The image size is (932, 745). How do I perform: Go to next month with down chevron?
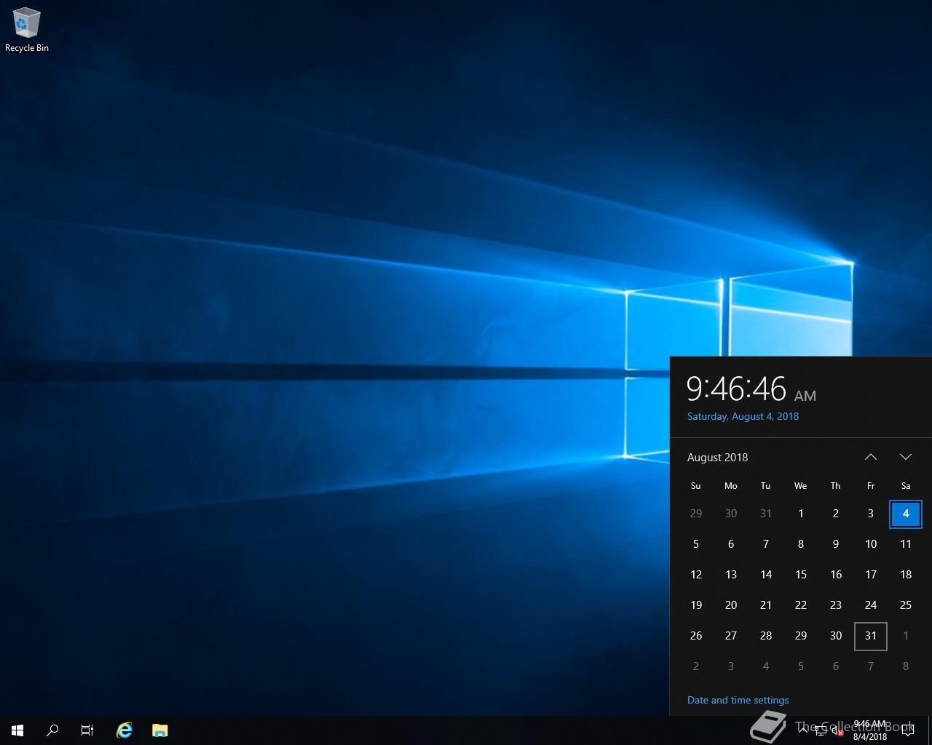[906, 457]
